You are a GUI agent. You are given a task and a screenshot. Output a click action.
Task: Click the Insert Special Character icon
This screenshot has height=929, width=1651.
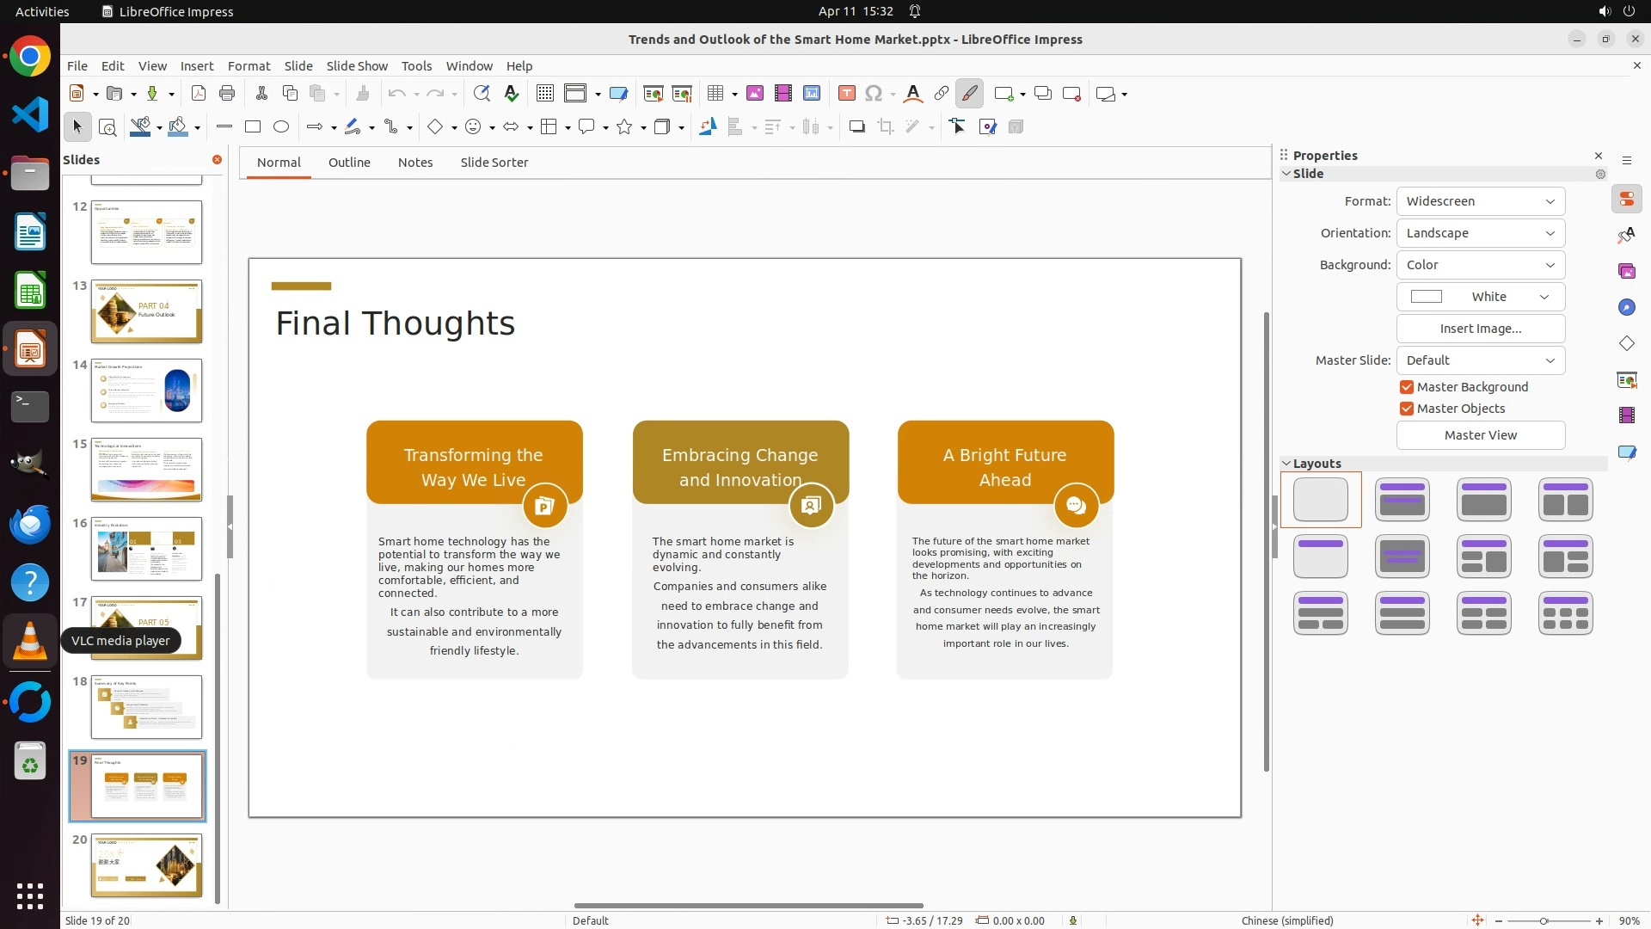874,94
